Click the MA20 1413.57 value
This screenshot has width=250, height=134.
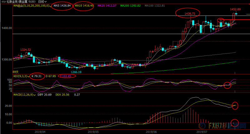click(x=107, y=6)
